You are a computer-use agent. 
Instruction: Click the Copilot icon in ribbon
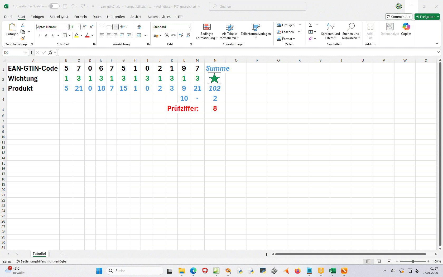pyautogui.click(x=406, y=29)
